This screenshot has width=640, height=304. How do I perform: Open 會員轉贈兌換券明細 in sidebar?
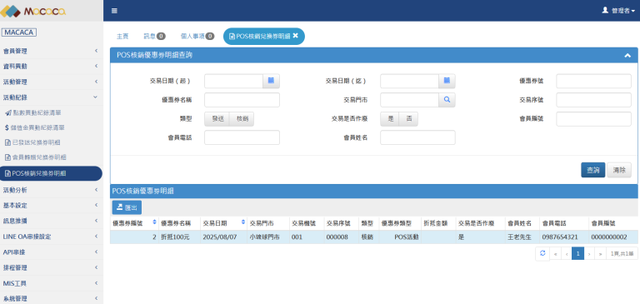click(36, 157)
